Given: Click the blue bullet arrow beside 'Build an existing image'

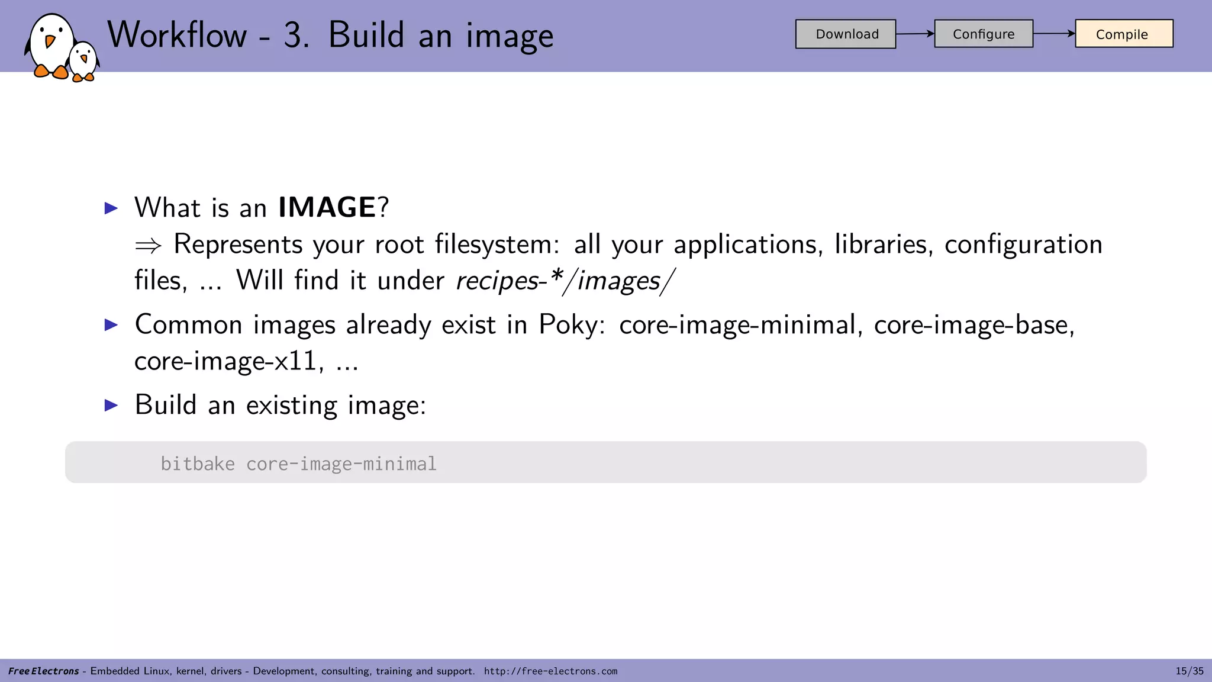Looking at the screenshot, I should click(x=111, y=405).
